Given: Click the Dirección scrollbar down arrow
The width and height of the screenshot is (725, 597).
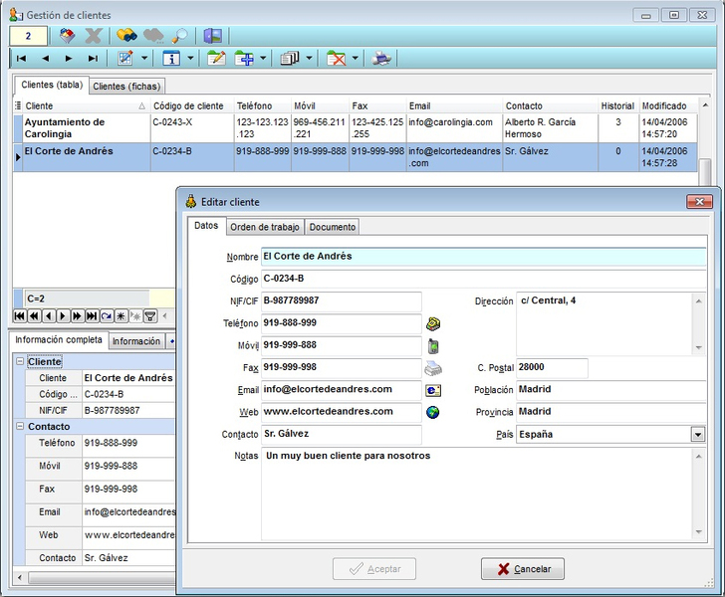Looking at the screenshot, I should coord(699,348).
